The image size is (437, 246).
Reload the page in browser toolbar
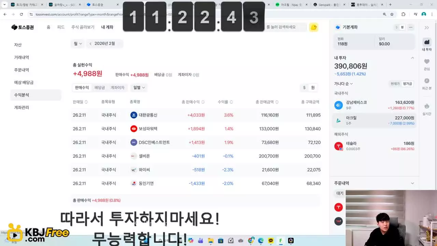pos(21,14)
